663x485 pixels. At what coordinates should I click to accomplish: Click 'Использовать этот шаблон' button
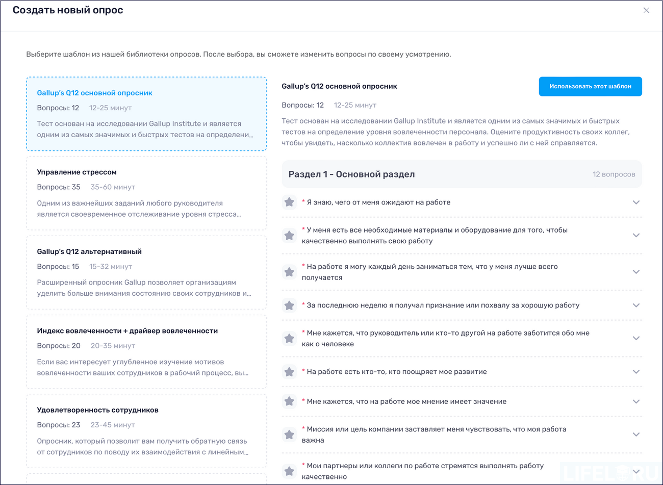590,86
